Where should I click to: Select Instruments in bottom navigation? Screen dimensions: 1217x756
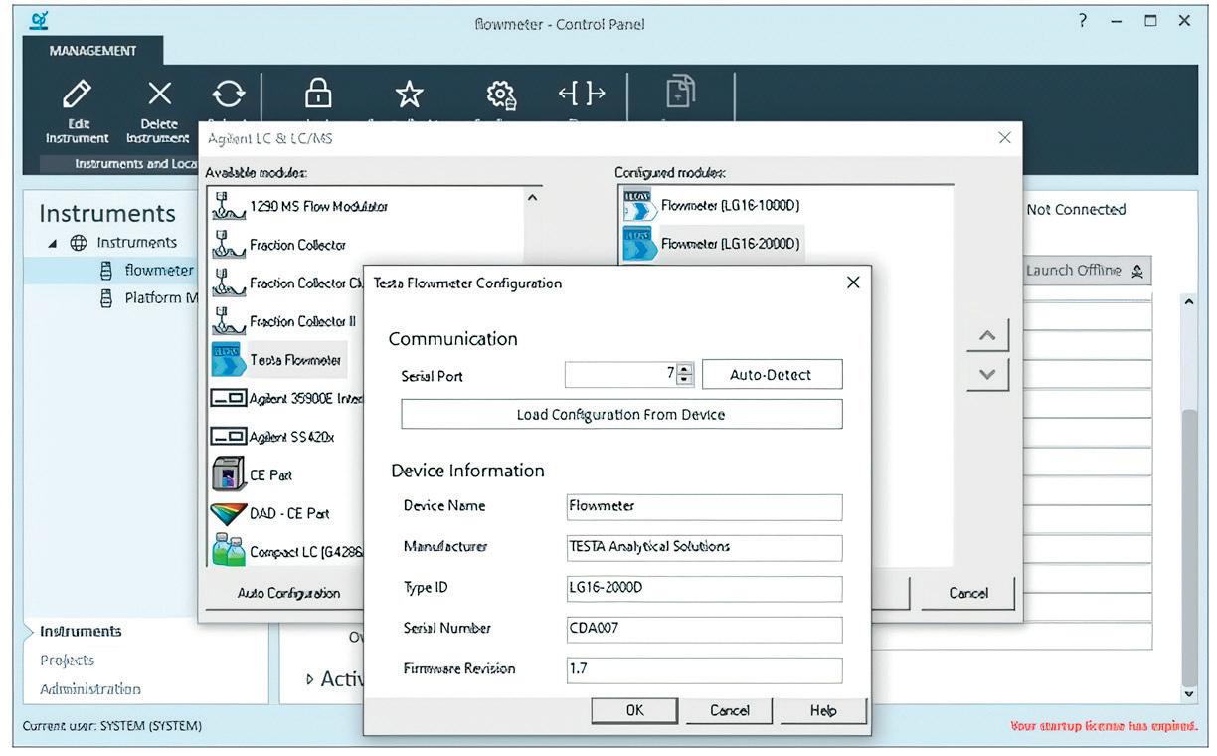tap(81, 631)
